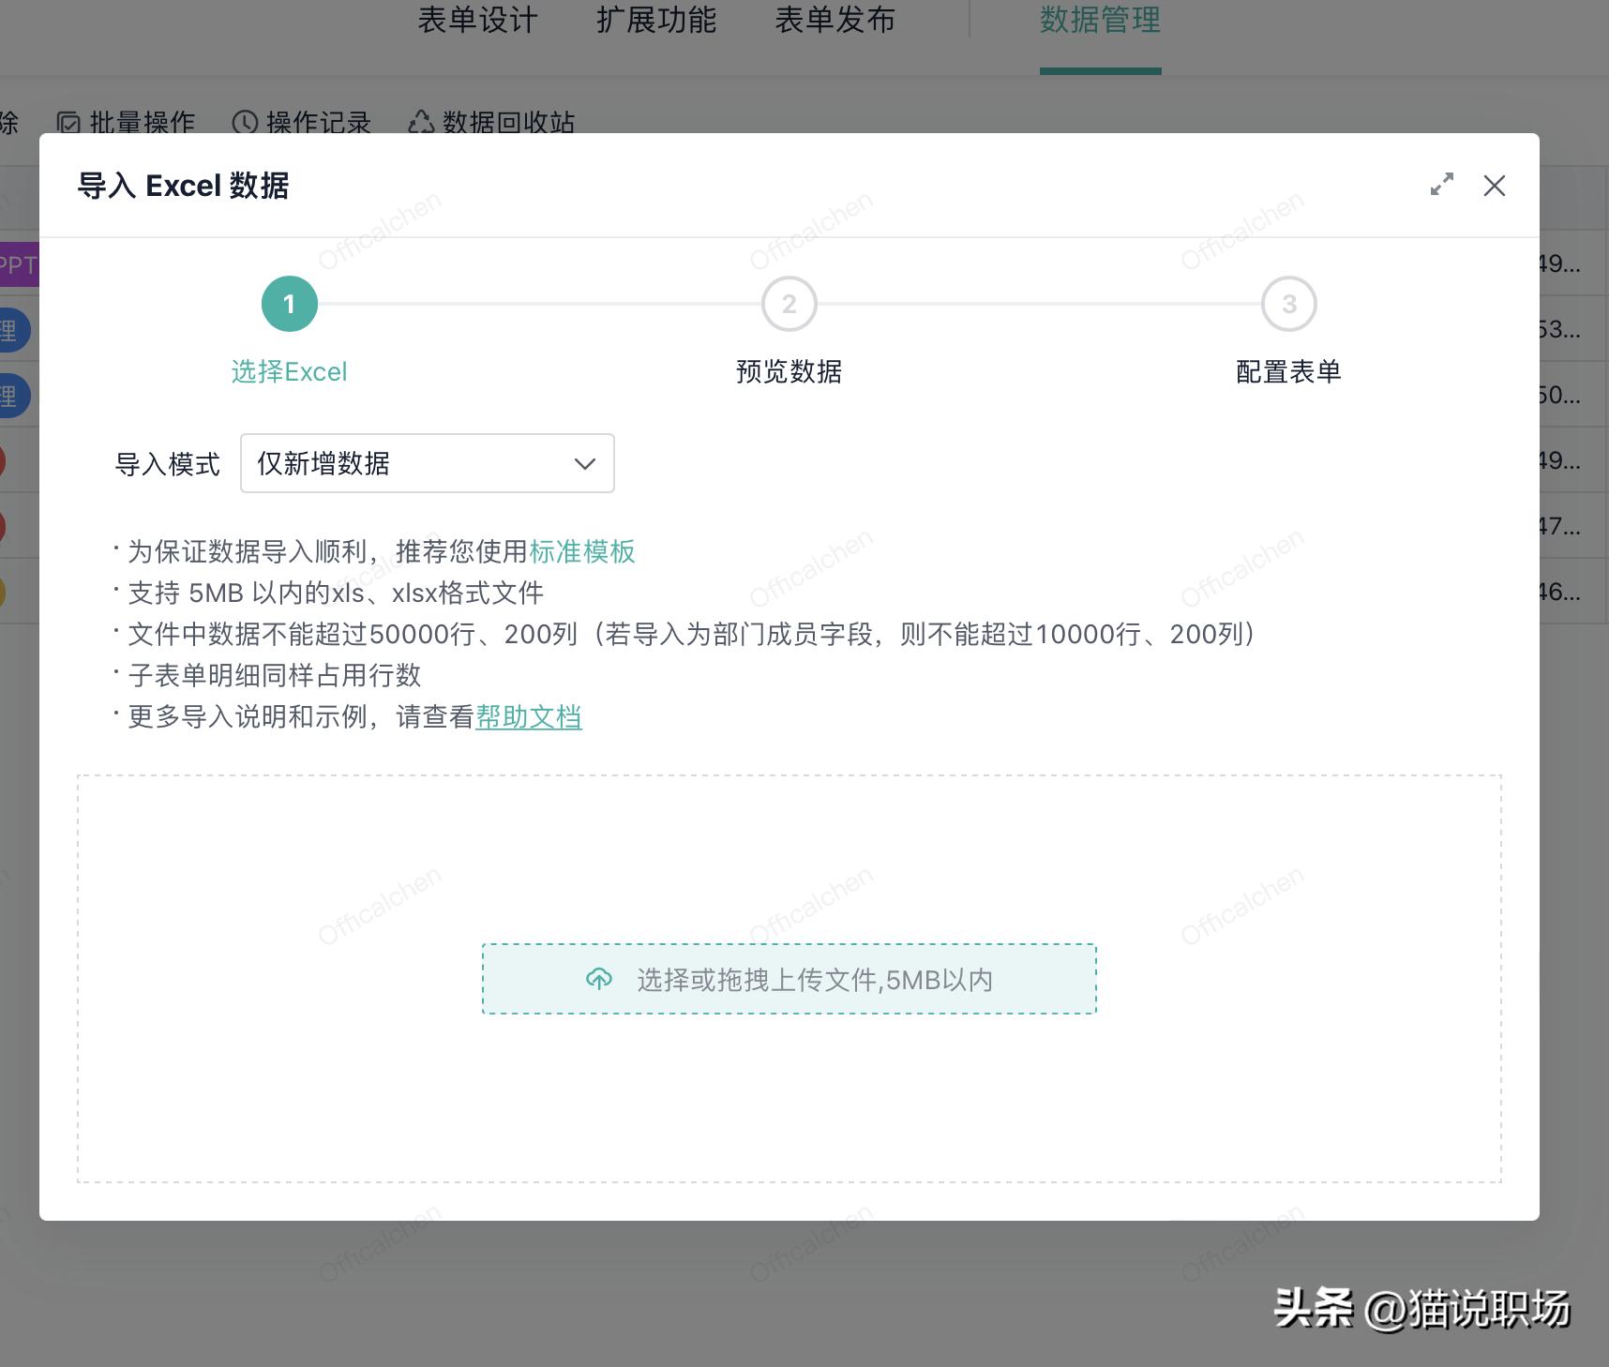
Task: Click step 2 circle 预览数据
Action: (789, 304)
